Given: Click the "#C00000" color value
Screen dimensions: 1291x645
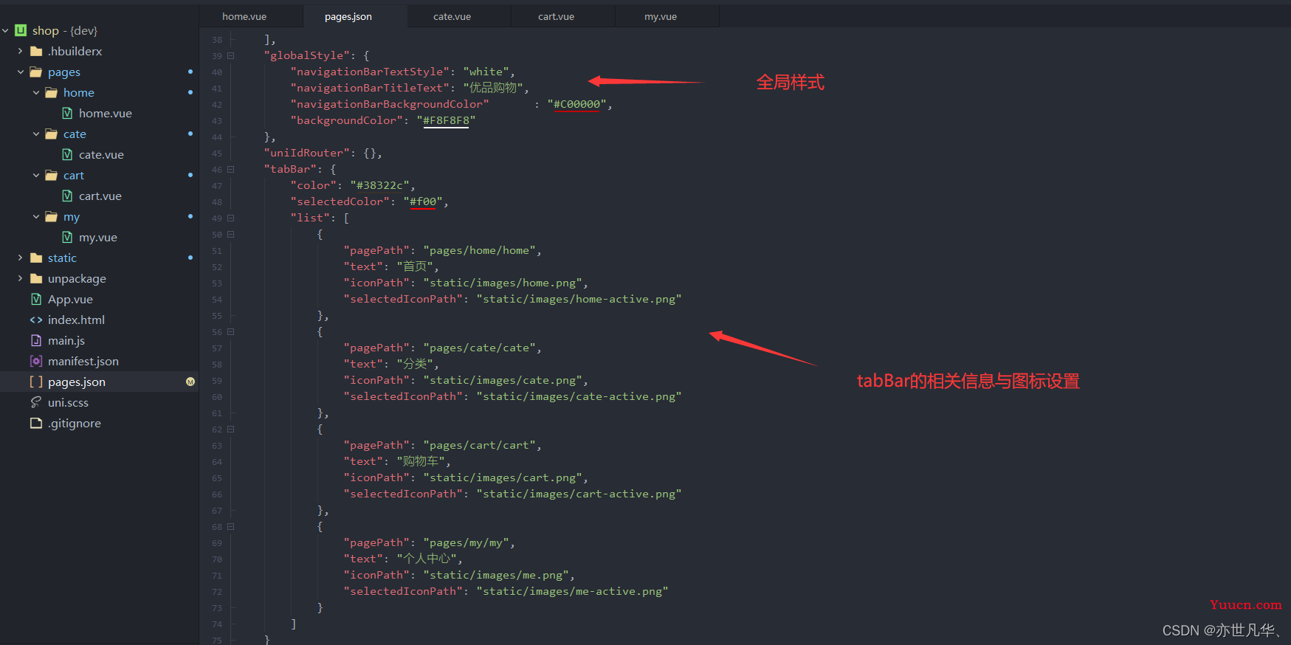Looking at the screenshot, I should click(577, 104).
